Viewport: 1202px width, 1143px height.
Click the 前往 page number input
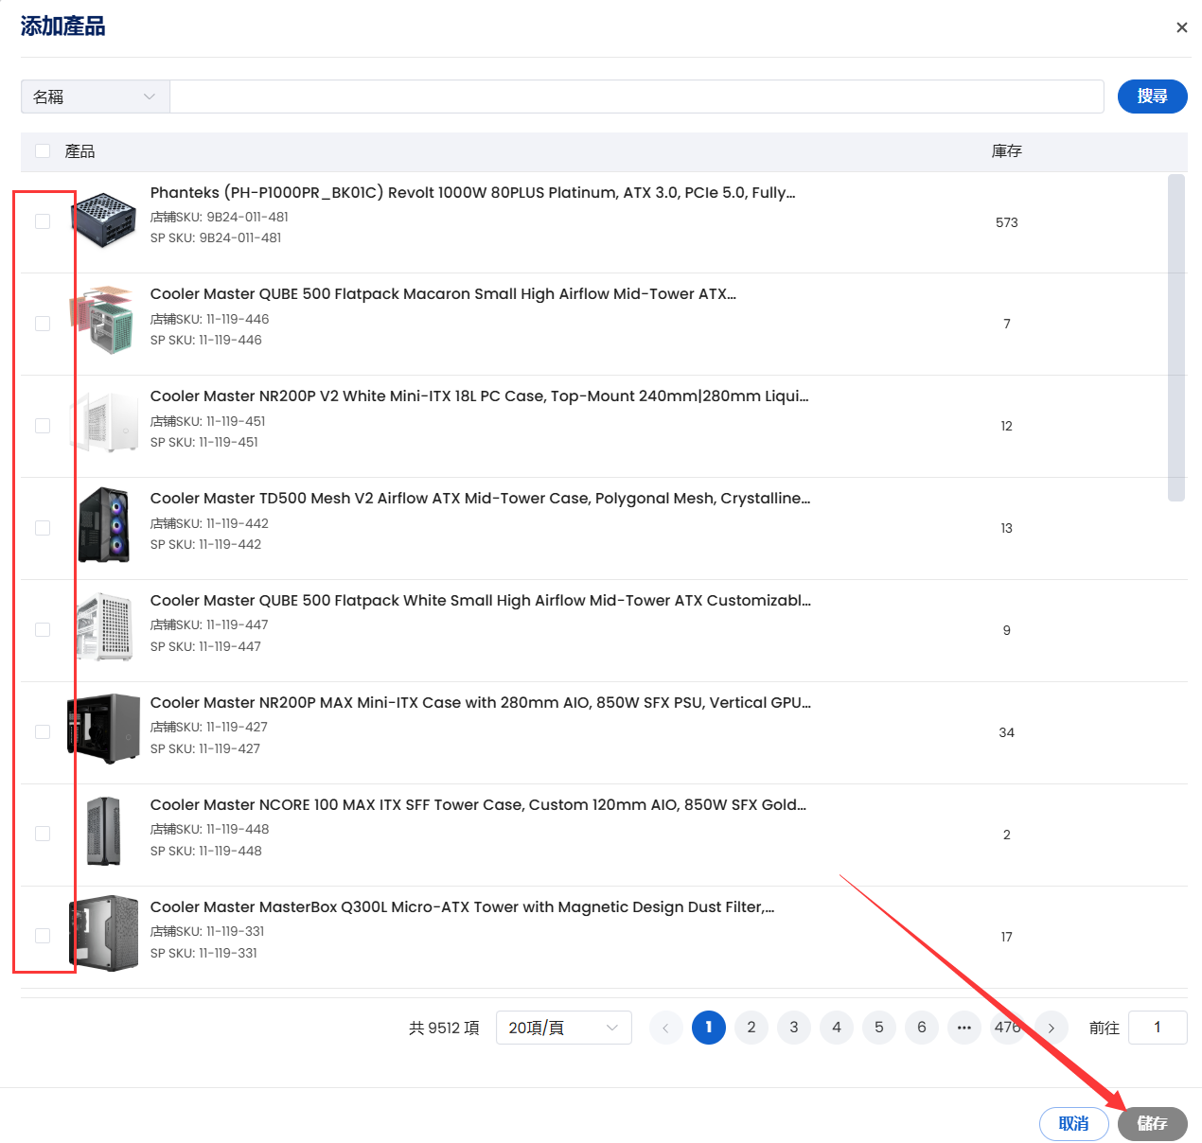(x=1158, y=1028)
